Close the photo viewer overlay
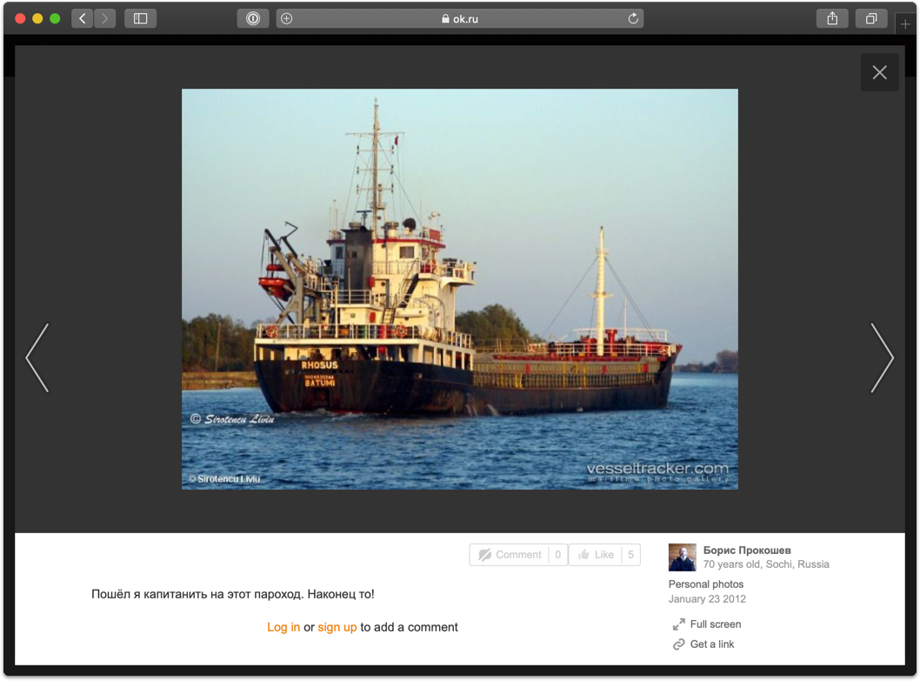The width and height of the screenshot is (920, 681). [879, 73]
